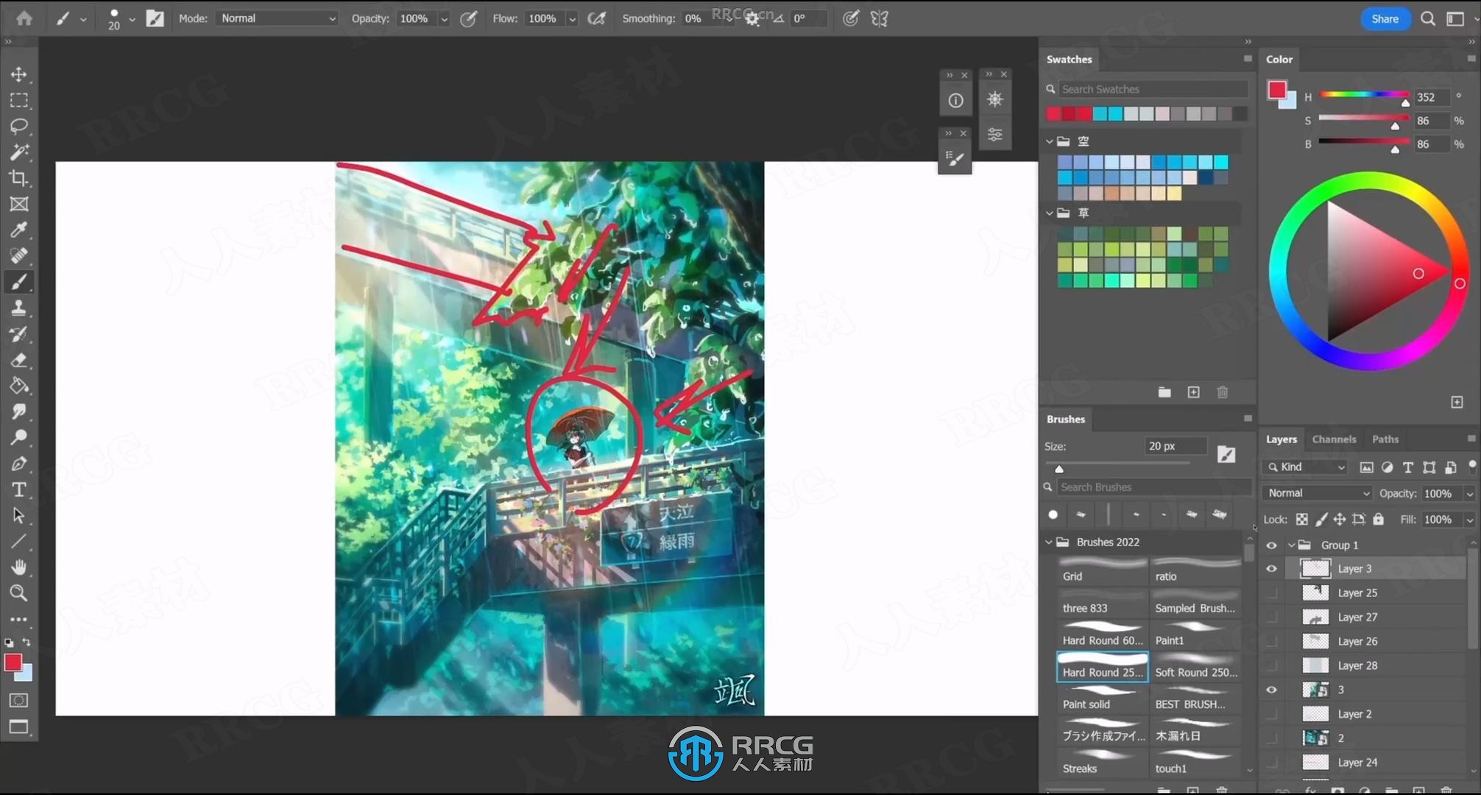Select the Swatches panel tab
Viewport: 1481px width, 795px height.
click(1070, 60)
